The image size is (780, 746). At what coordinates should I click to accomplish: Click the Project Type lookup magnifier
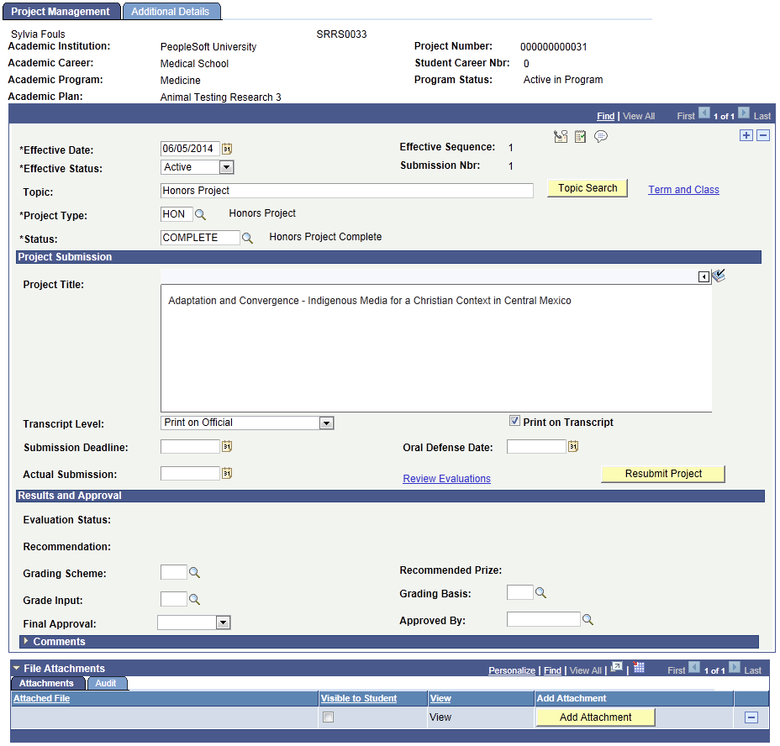coord(201,214)
